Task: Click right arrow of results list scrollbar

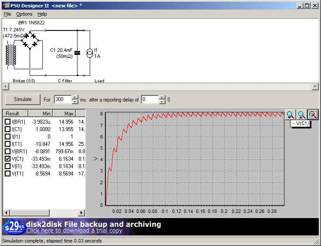Action: [x=82, y=212]
